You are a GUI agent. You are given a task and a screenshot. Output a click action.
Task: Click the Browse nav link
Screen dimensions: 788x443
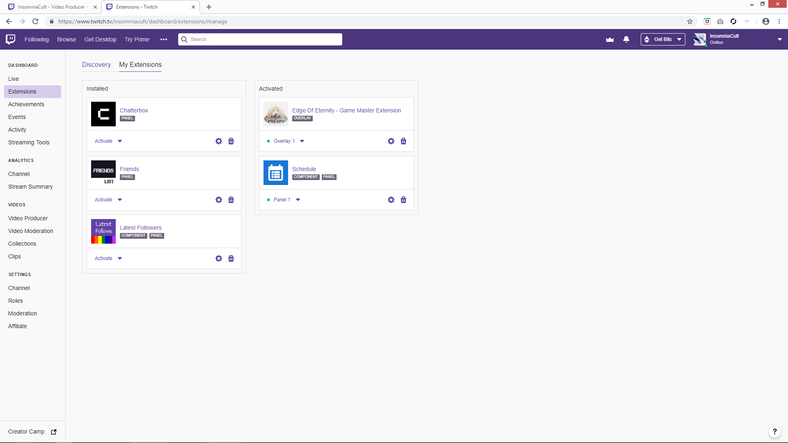point(66,39)
